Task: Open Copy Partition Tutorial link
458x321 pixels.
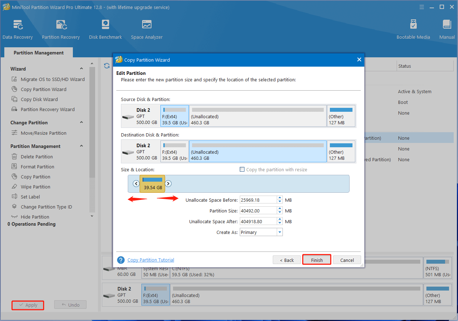Action: coord(151,260)
